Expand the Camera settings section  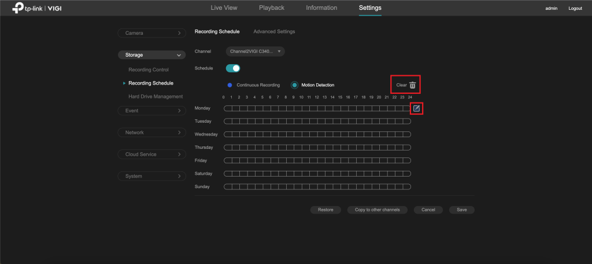tap(152, 33)
